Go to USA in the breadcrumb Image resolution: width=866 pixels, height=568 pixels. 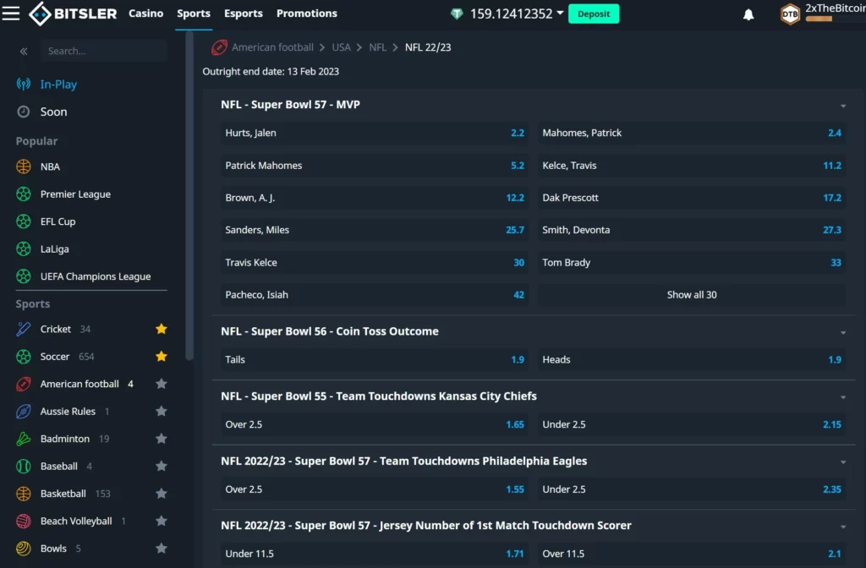pos(341,47)
